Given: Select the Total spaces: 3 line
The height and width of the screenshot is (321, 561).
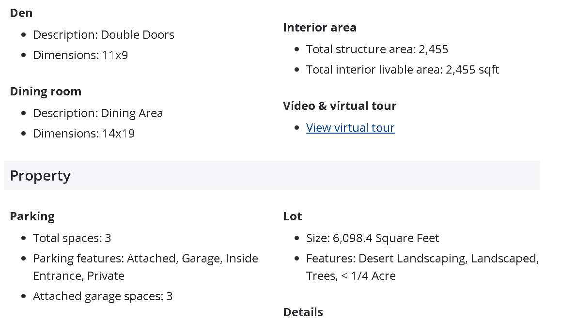Looking at the screenshot, I should [x=72, y=238].
